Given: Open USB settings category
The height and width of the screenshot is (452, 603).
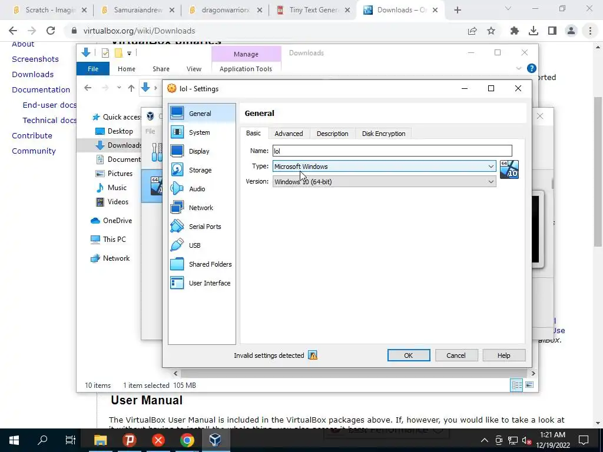Looking at the screenshot, I should [201, 245].
